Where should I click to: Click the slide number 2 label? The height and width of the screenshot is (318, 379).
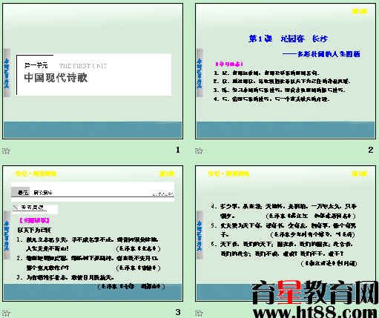click(x=370, y=150)
